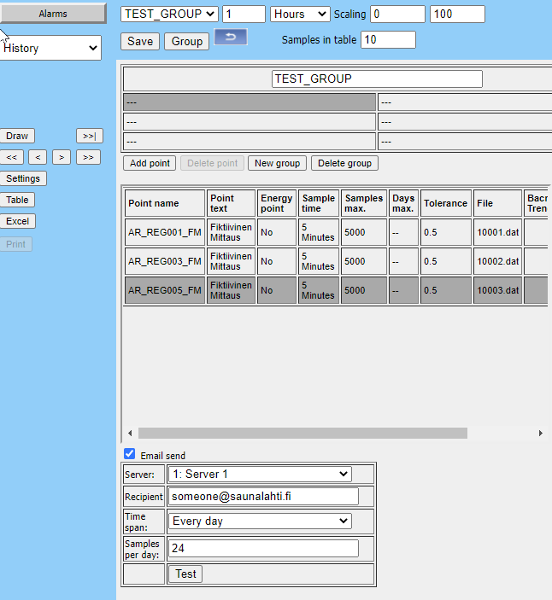Click the 10003.dat file cell
The width and height of the screenshot is (552, 600).
[497, 290]
